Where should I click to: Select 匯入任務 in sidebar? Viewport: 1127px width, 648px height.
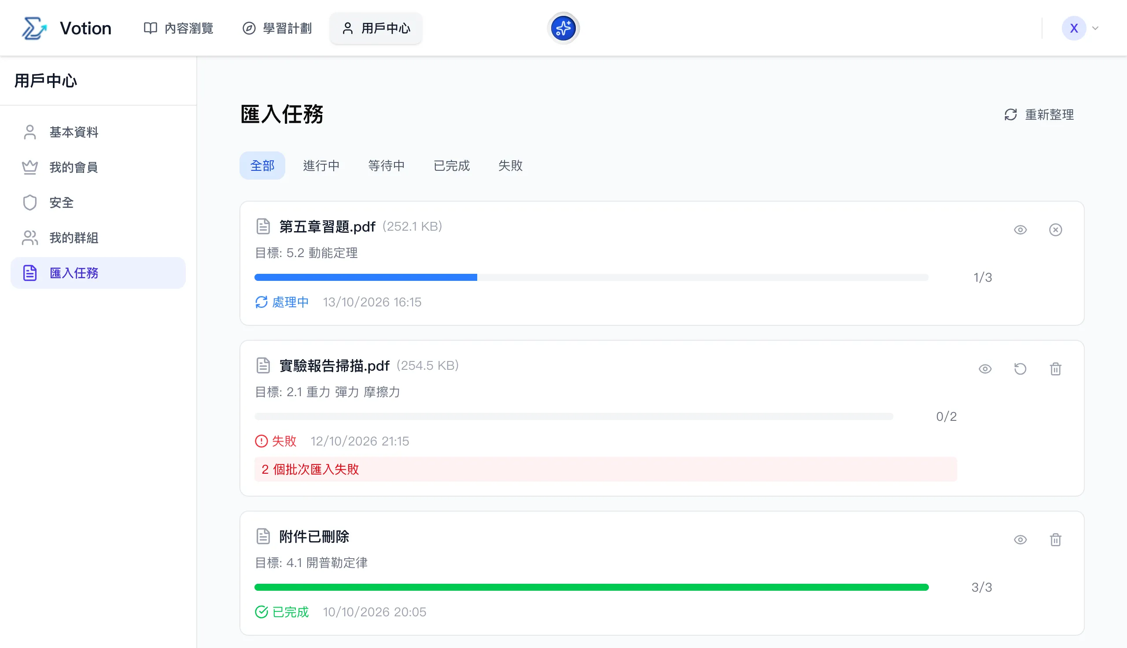[98, 273]
